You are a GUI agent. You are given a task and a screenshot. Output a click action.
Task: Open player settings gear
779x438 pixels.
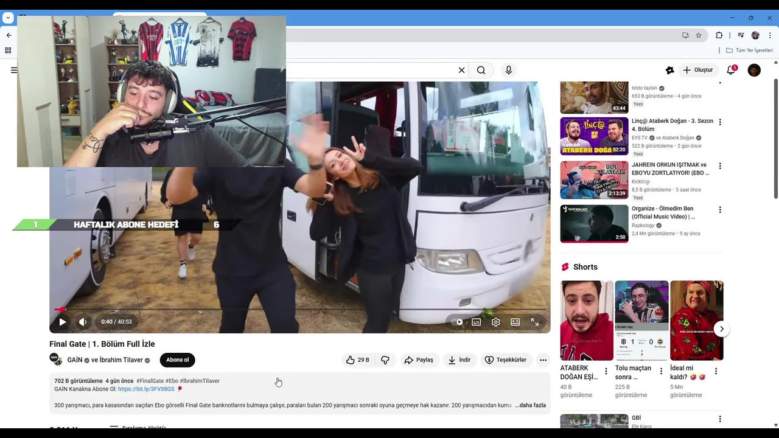click(496, 322)
